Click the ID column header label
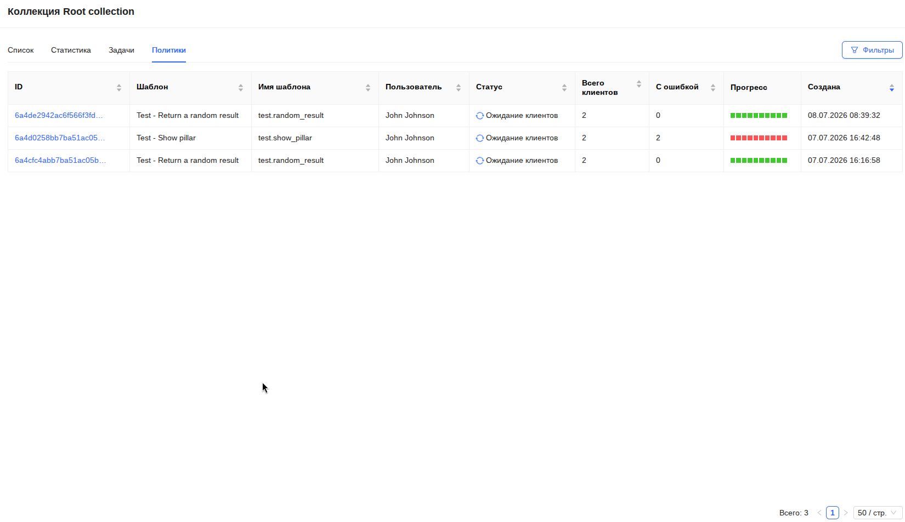This screenshot has height=522, width=905. click(x=19, y=87)
